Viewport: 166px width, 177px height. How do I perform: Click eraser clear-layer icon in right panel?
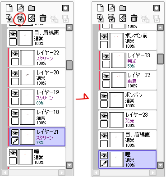(x=123, y=18)
